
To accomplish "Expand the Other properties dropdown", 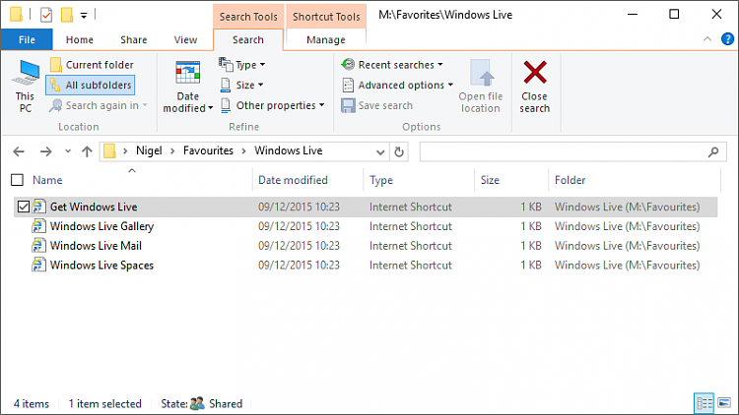I will click(x=272, y=105).
